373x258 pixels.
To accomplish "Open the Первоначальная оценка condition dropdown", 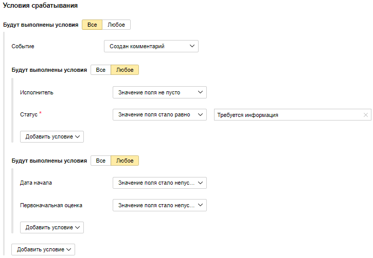I will [159, 205].
